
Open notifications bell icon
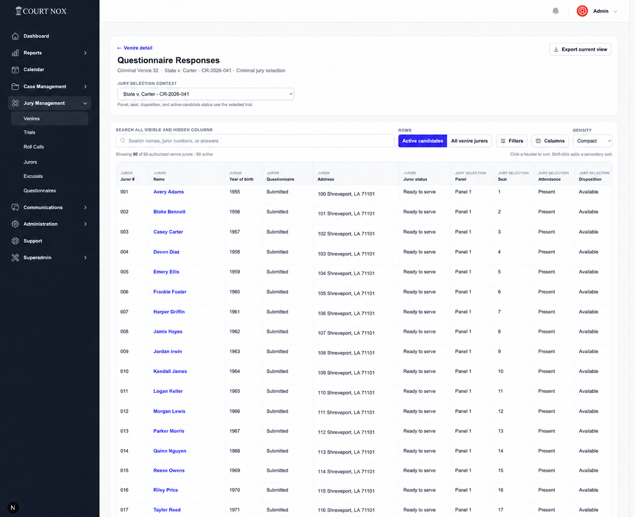(556, 11)
